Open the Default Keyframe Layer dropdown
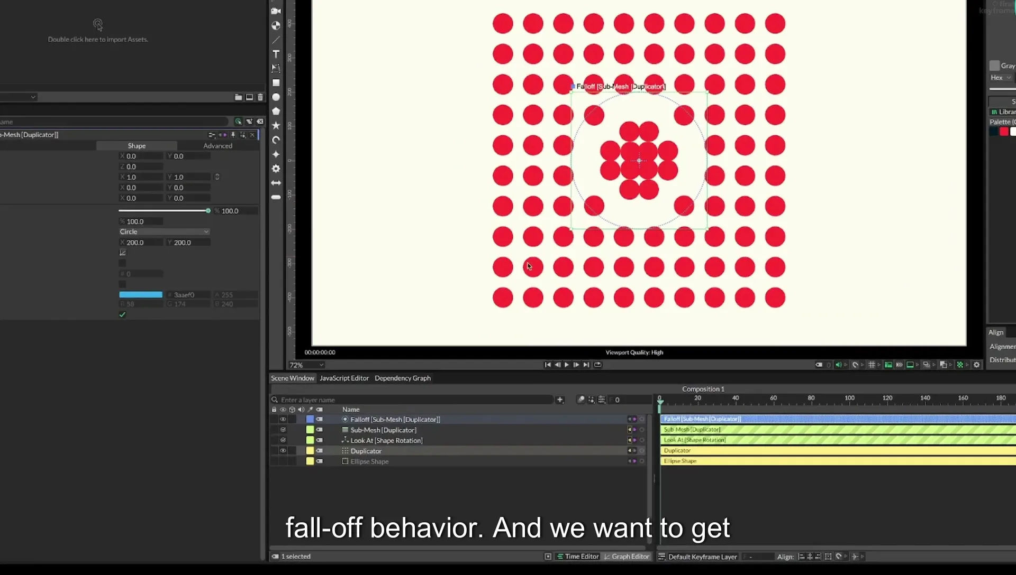The height and width of the screenshot is (575, 1016). click(x=702, y=557)
